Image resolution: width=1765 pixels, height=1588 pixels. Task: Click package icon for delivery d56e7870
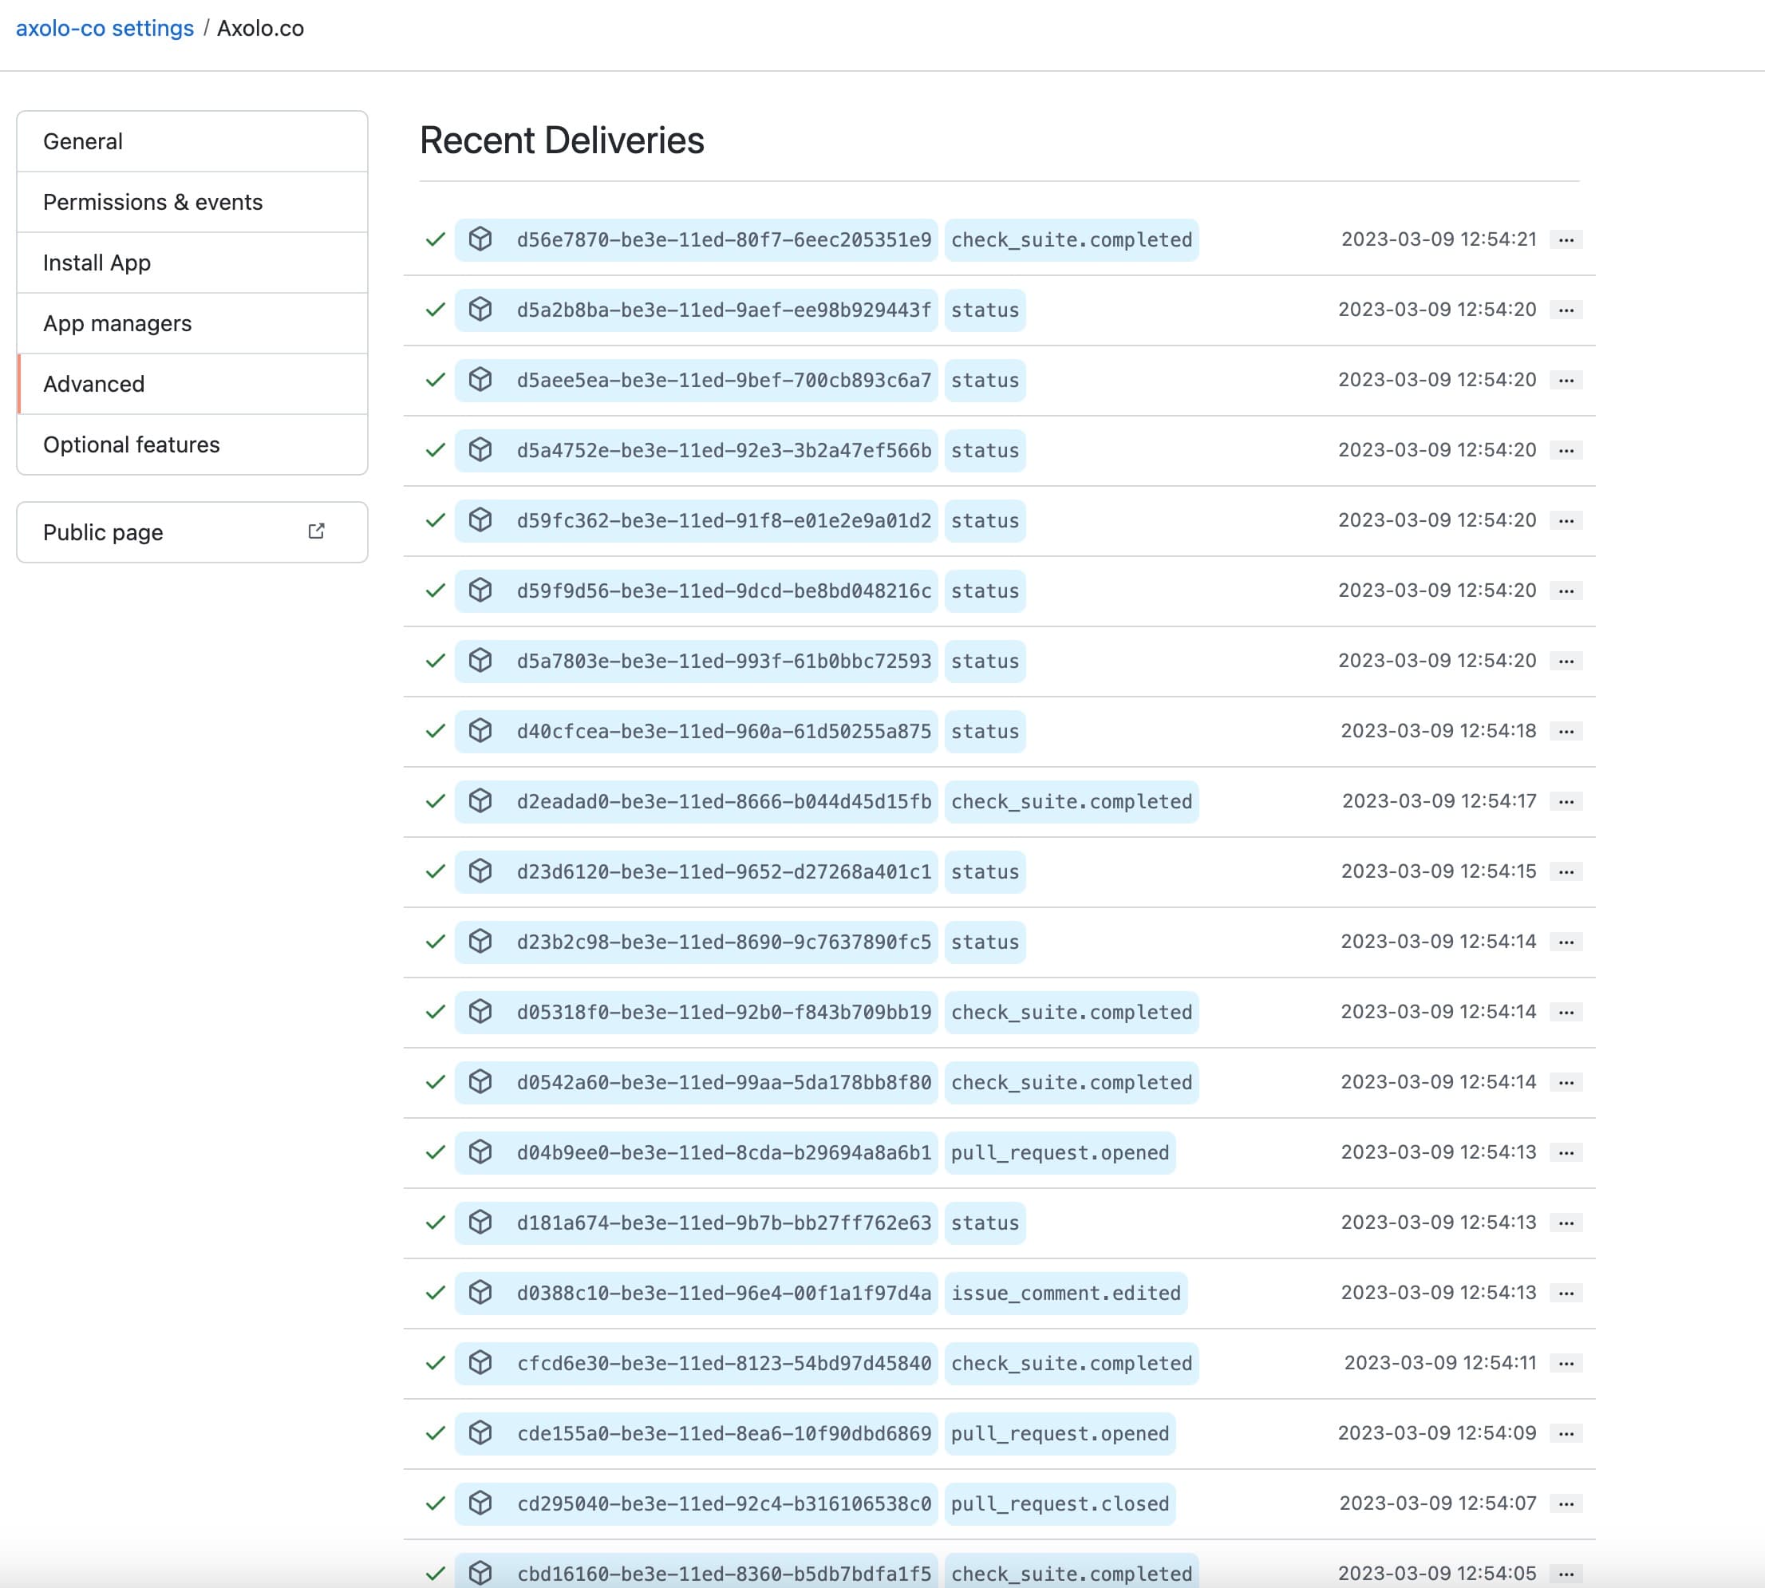[x=480, y=239]
